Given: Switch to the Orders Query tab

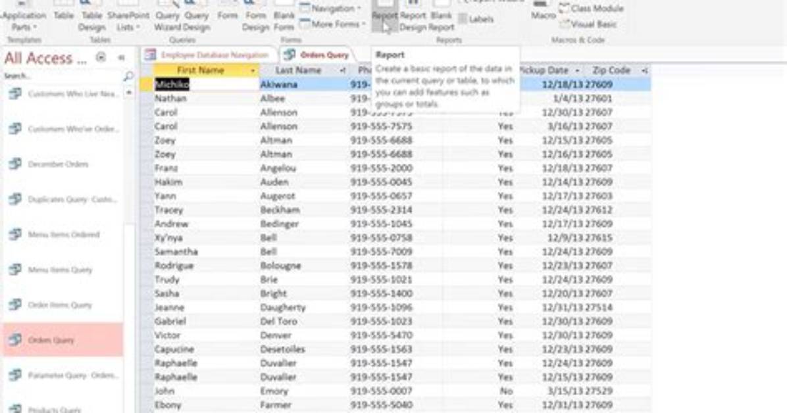Looking at the screenshot, I should [x=317, y=55].
